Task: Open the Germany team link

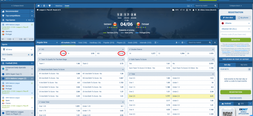Action: tap(108, 24)
